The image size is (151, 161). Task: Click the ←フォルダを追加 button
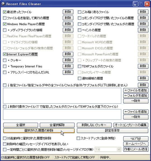pos(136,96)
